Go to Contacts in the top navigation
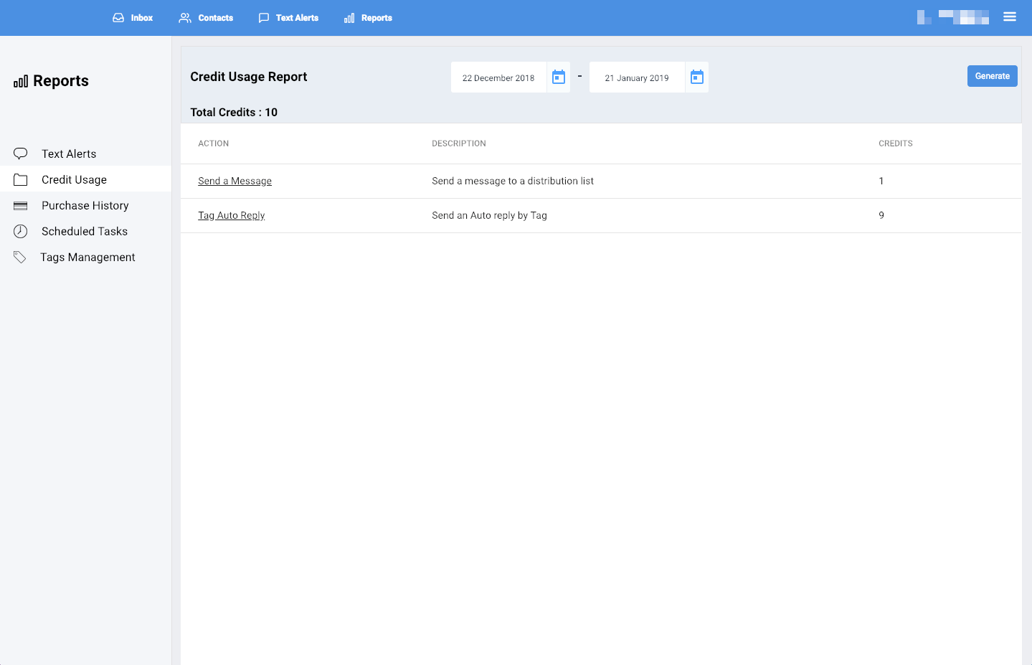1032x665 pixels. tap(206, 18)
